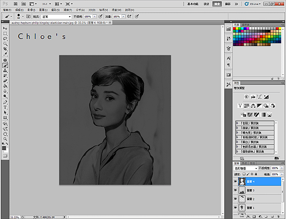The image size is (286, 219).
Task: Add a Photo Filter adjustment
Action: coord(266,106)
